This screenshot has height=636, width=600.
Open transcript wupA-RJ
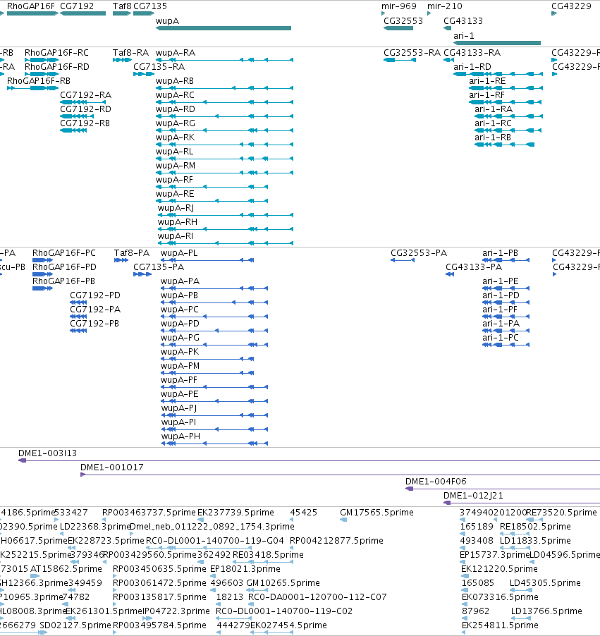click(176, 208)
